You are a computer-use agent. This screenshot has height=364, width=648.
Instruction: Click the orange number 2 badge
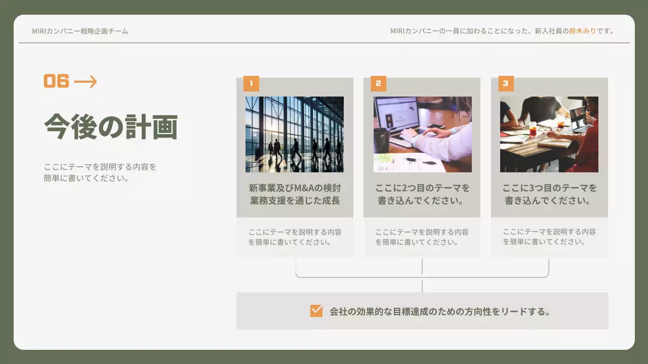coord(378,84)
